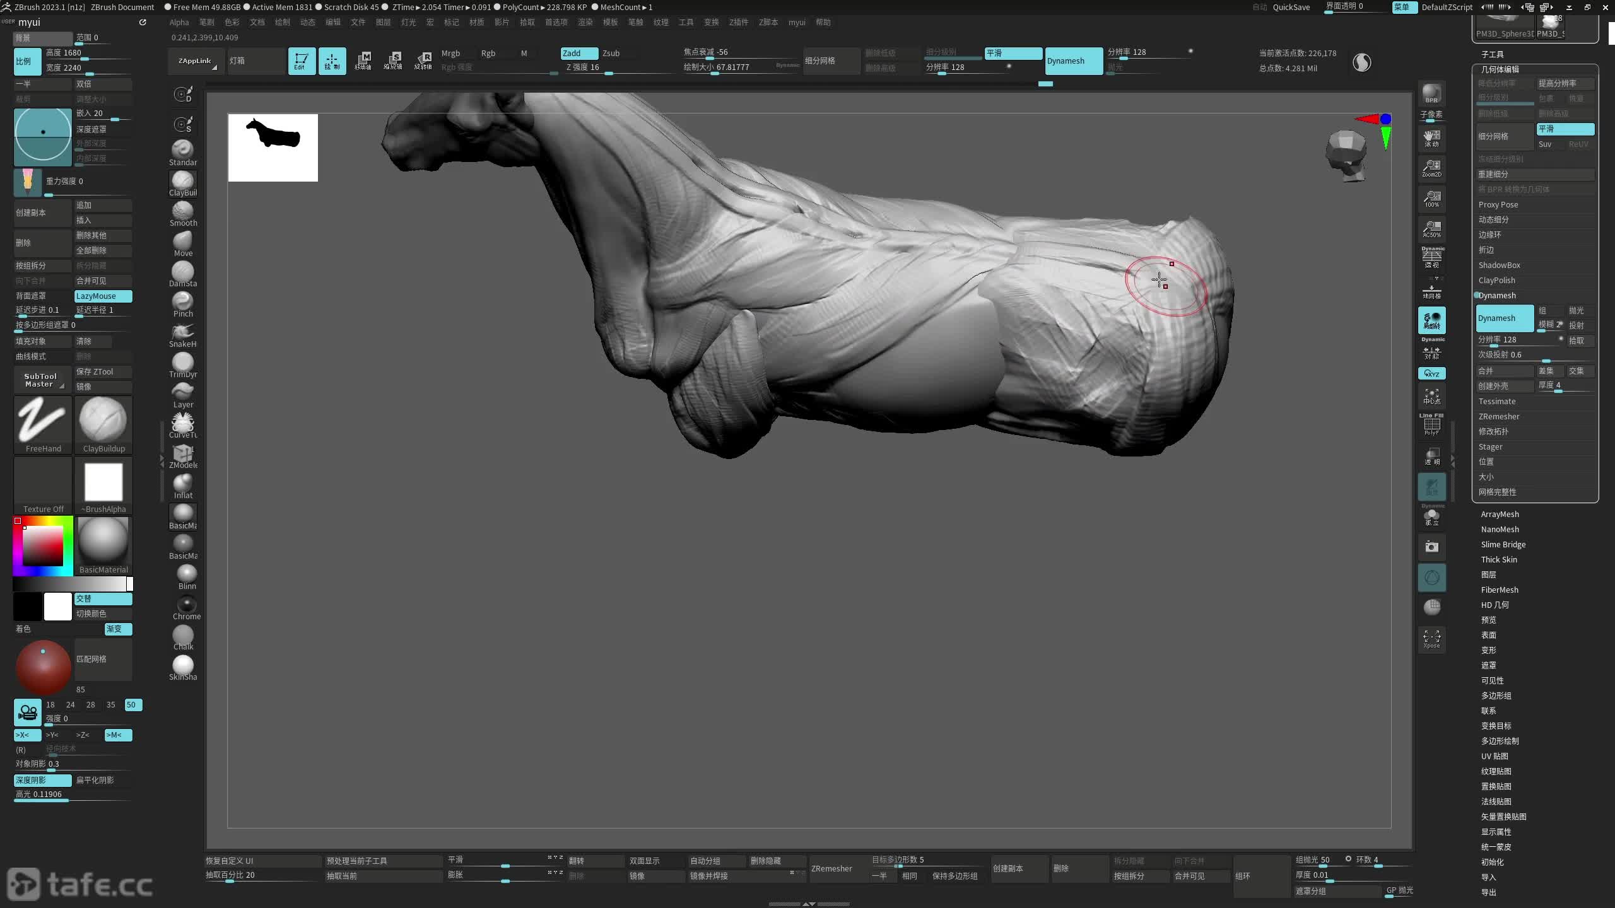
Task: Expand the ZRemesher section in geometry panel
Action: pos(1498,416)
